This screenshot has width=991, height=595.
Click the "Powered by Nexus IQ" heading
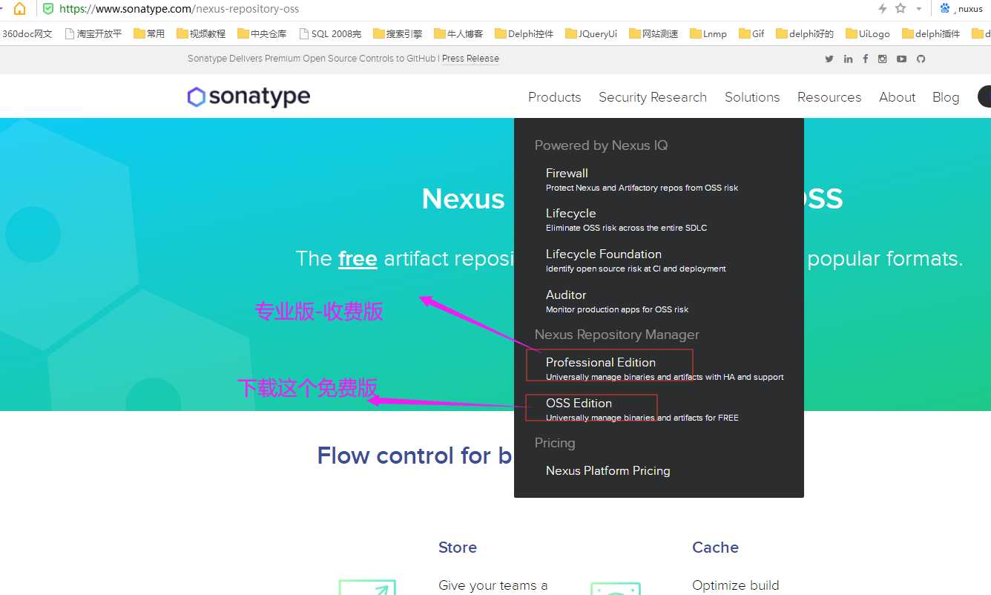[x=602, y=146]
